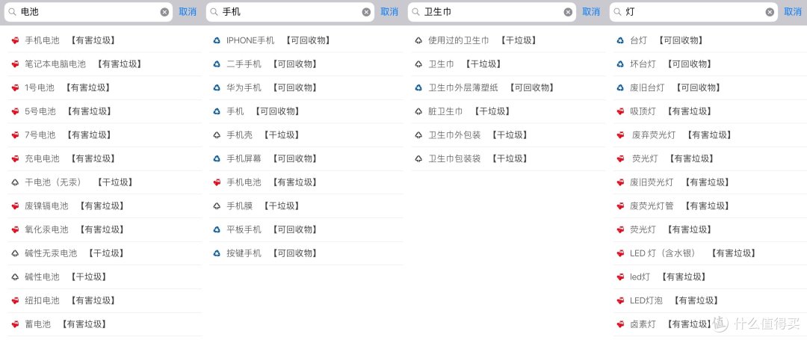Tap dry-waste icon beside 使用过的卫生巾

418,40
